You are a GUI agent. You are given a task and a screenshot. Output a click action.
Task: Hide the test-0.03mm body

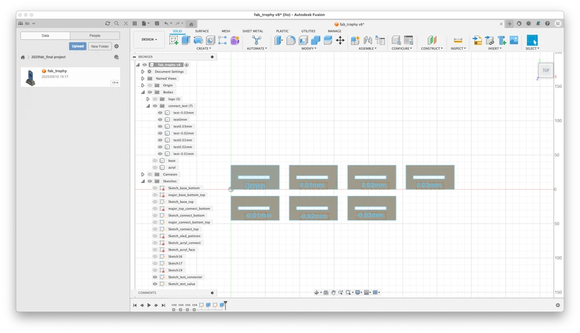tap(160, 113)
